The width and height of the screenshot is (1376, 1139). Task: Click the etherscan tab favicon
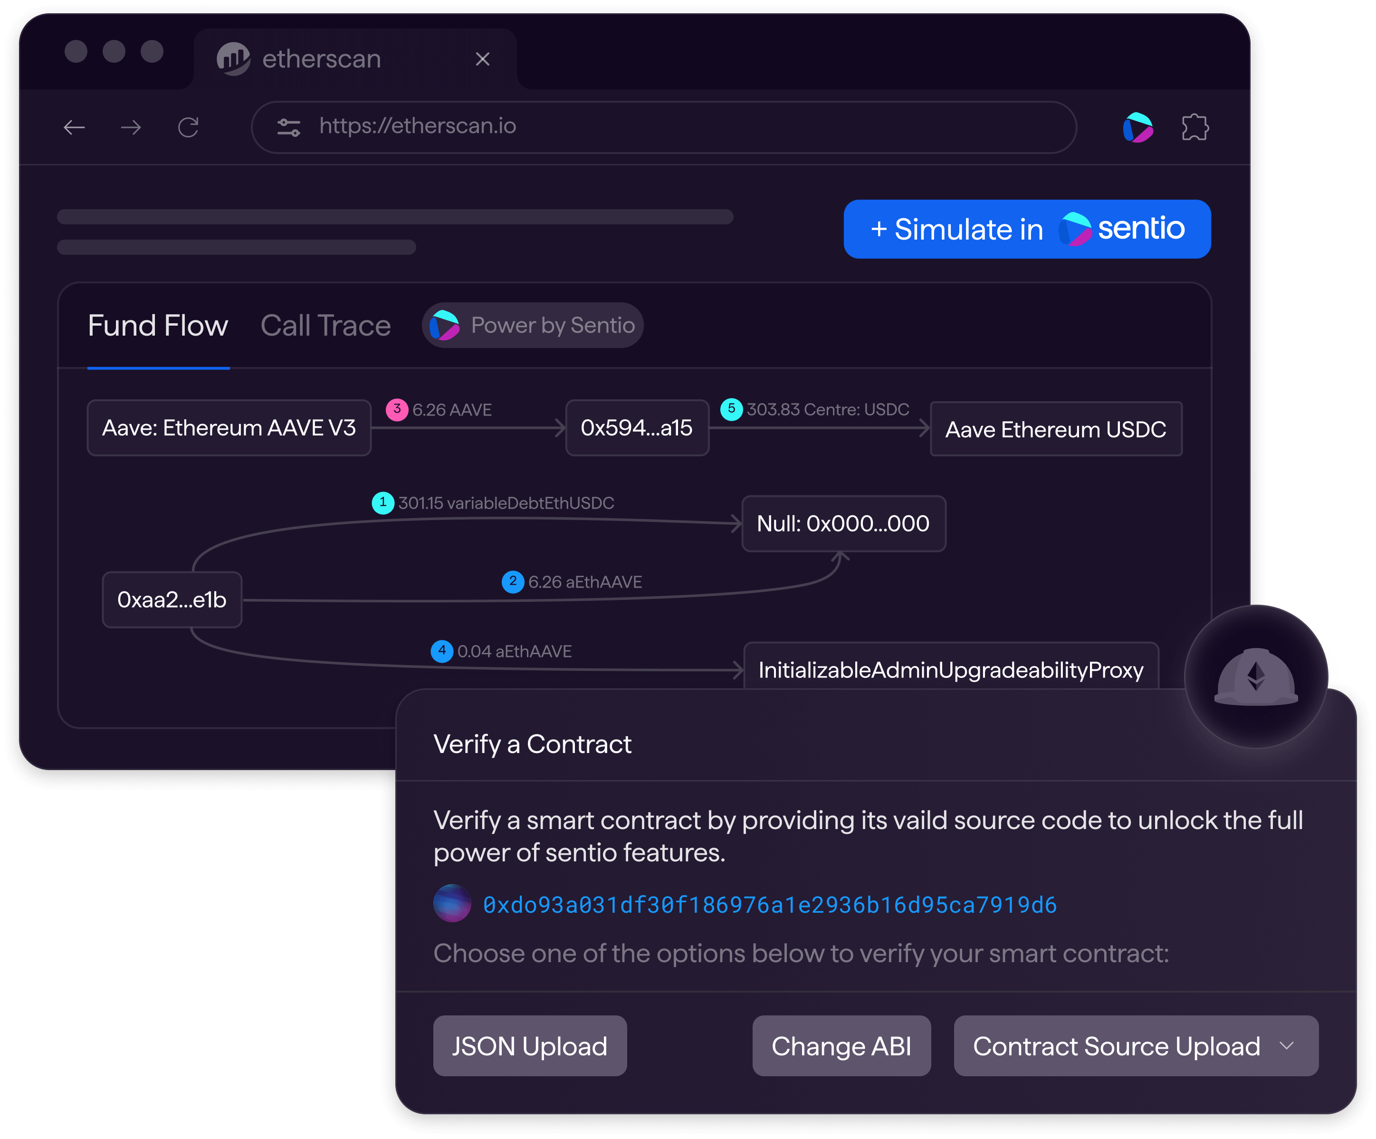click(233, 59)
